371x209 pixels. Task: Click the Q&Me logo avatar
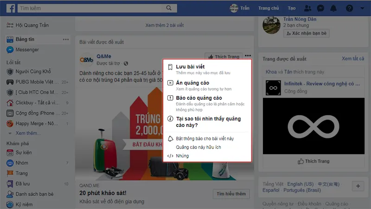[86, 60]
